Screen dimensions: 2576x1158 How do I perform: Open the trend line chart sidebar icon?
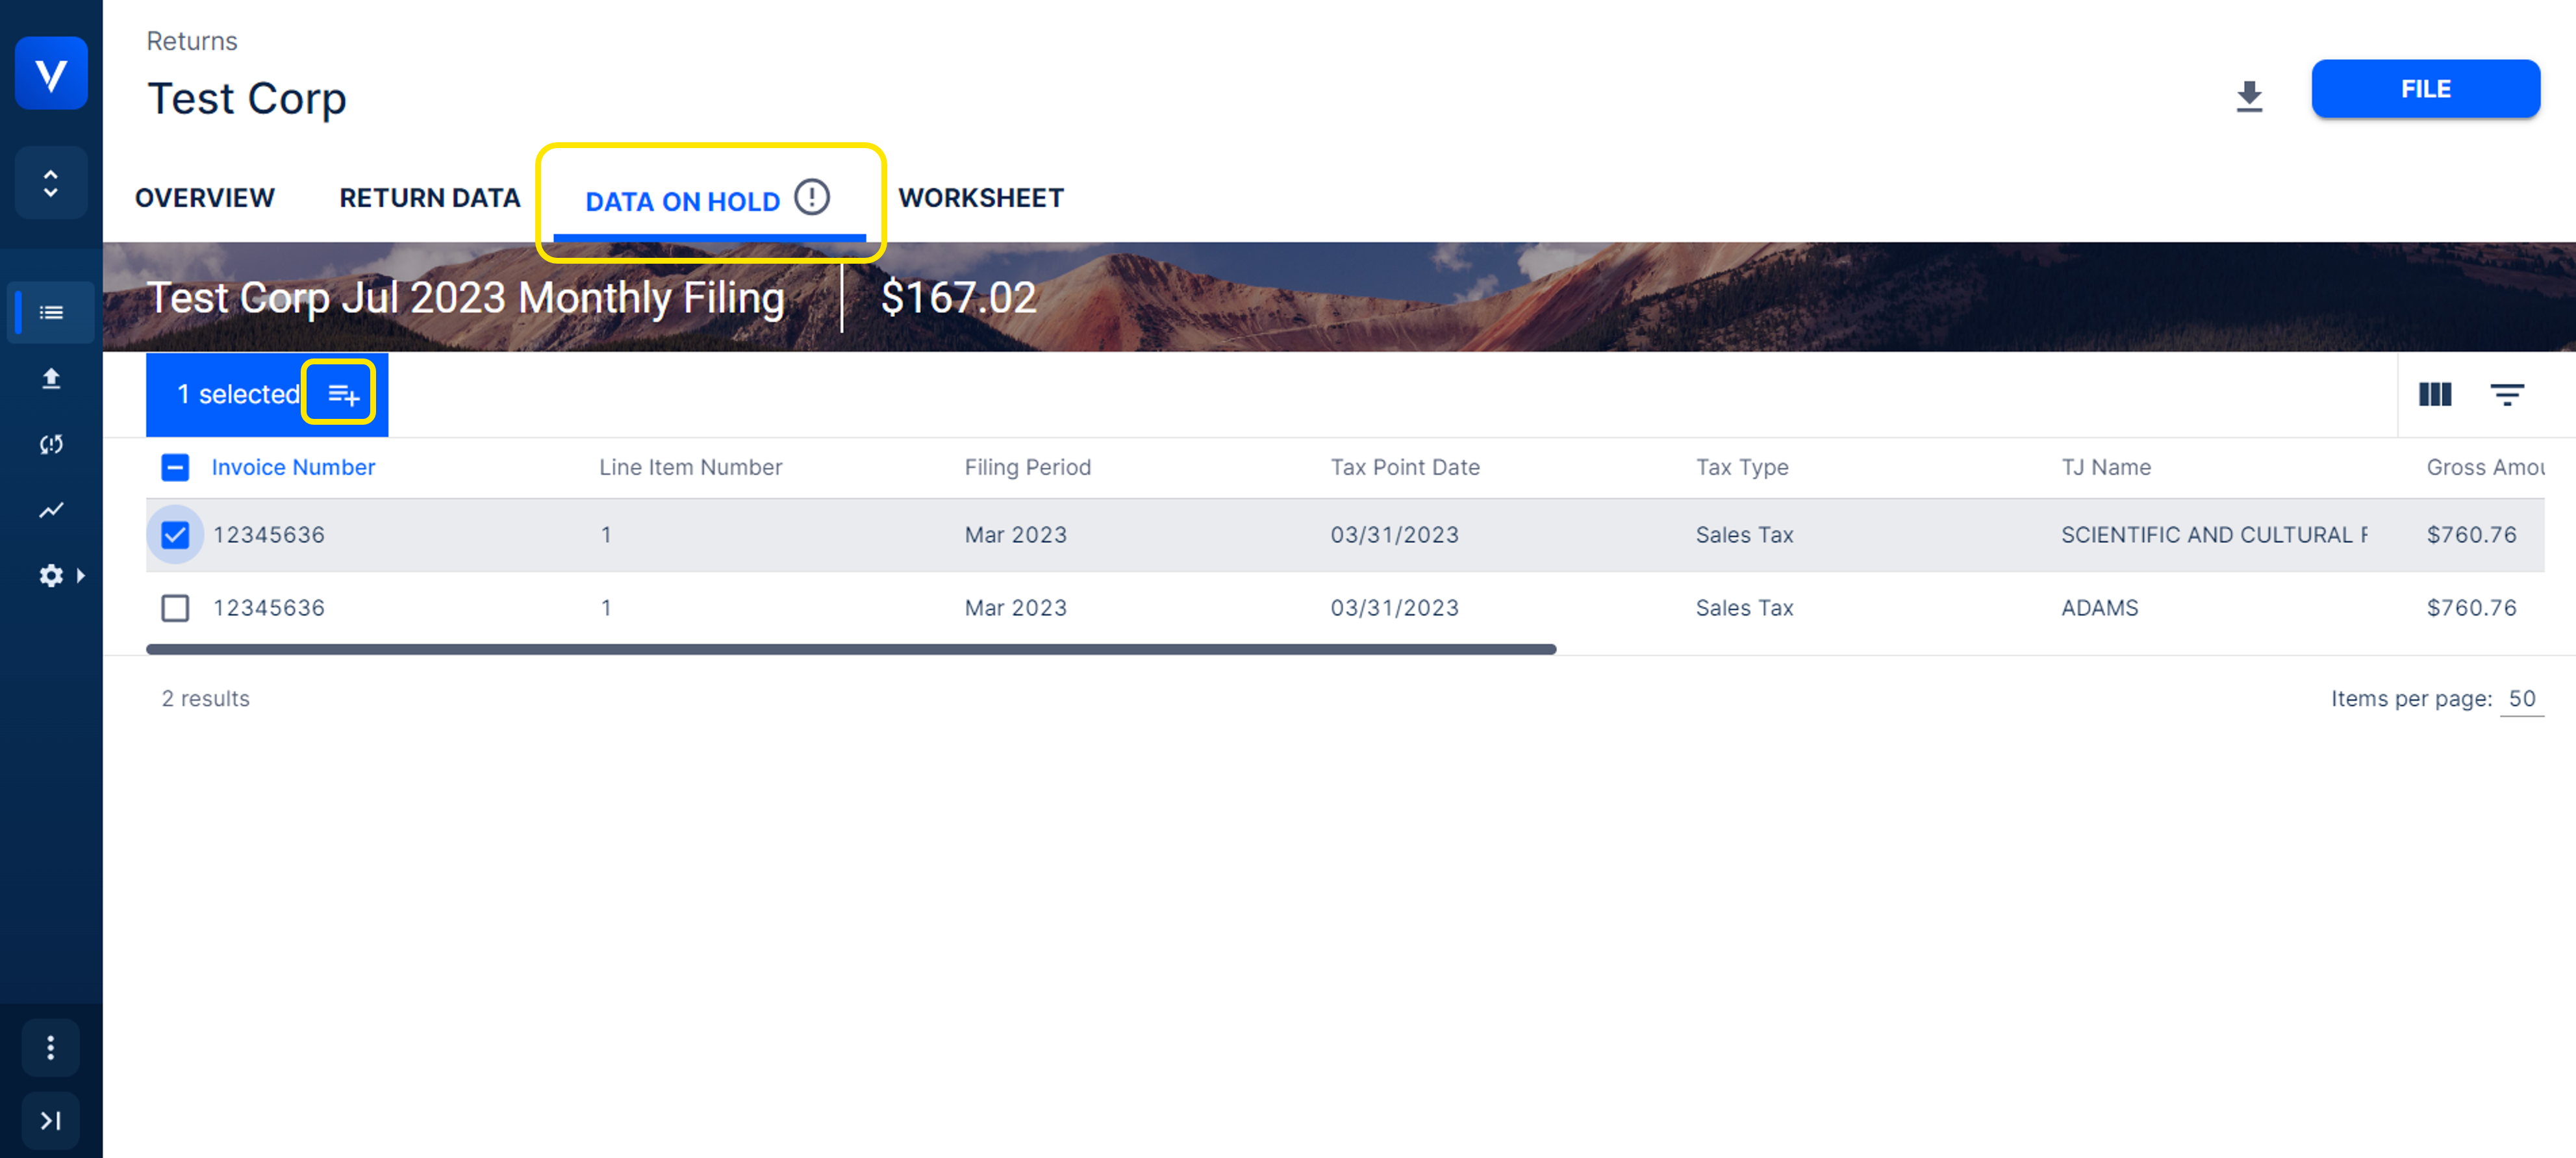(51, 510)
